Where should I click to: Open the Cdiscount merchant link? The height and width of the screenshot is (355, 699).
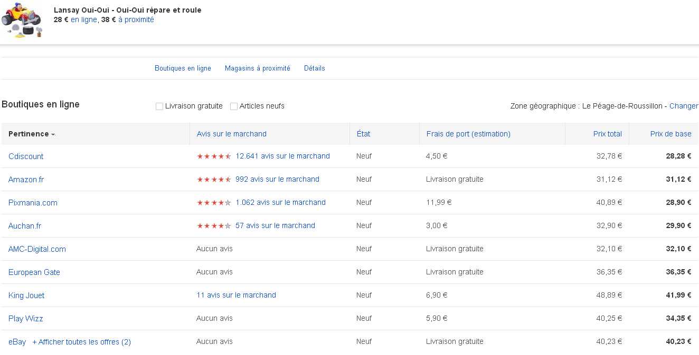pyautogui.click(x=26, y=156)
